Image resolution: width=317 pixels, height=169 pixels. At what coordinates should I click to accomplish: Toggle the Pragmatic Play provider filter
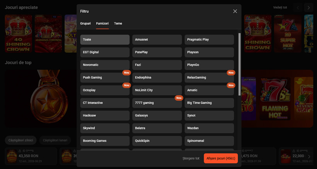point(209,39)
